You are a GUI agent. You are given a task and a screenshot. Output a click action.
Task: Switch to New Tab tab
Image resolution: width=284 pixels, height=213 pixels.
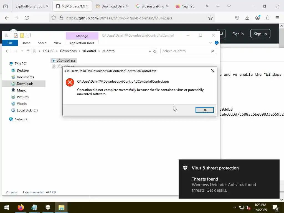192,6
